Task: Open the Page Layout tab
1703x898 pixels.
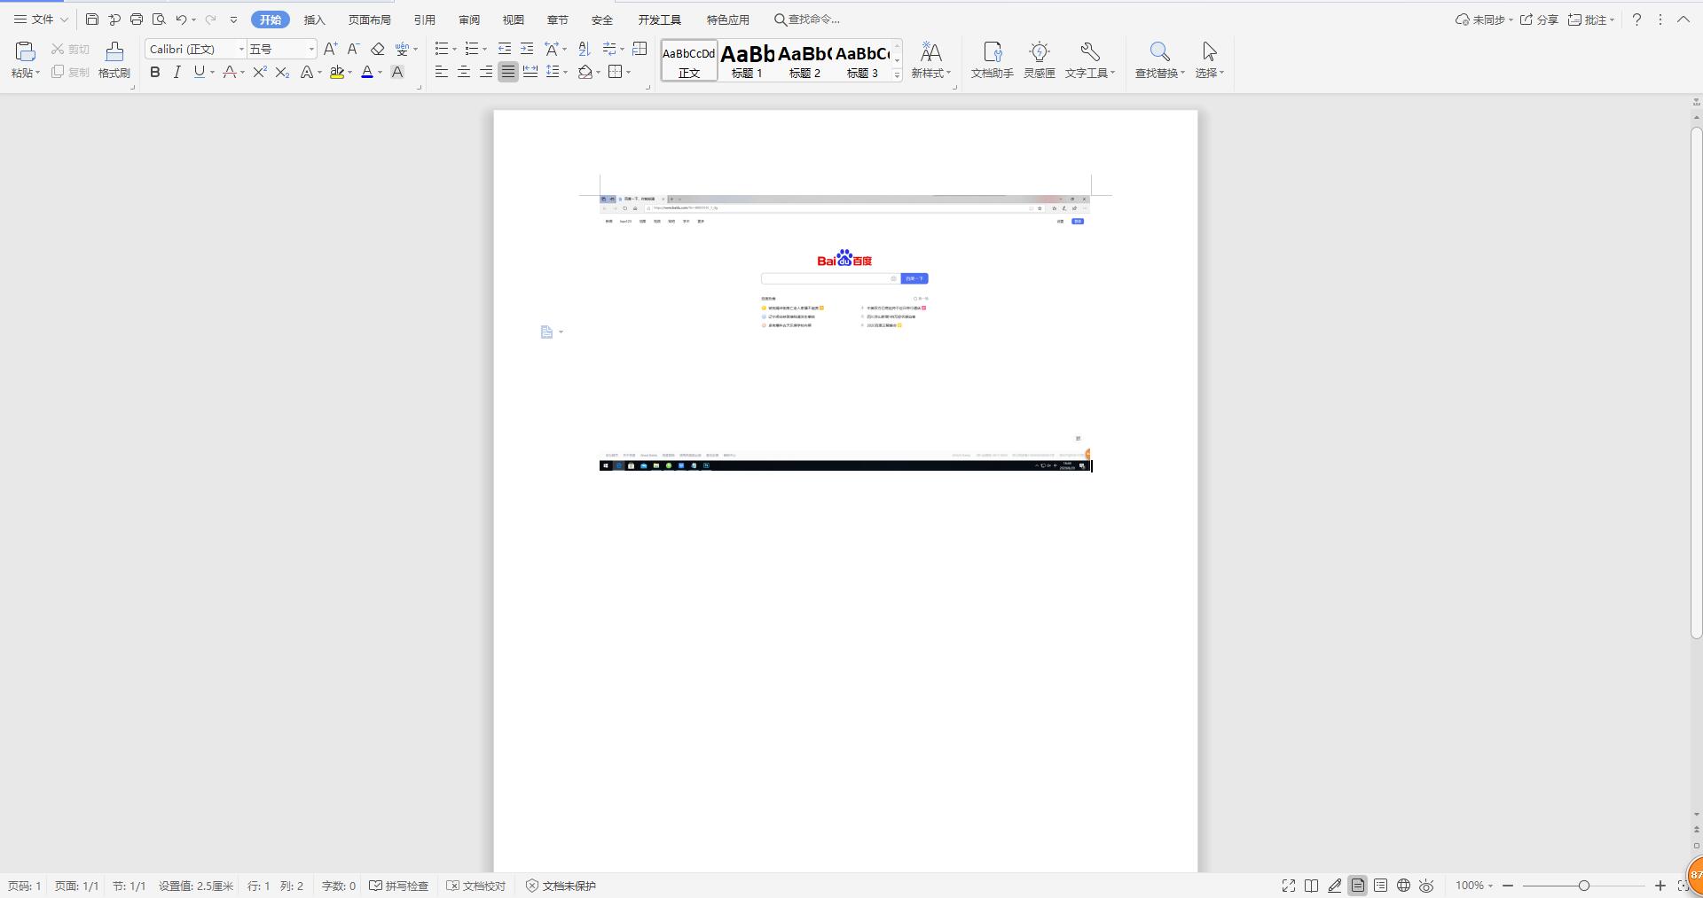Action: point(369,20)
